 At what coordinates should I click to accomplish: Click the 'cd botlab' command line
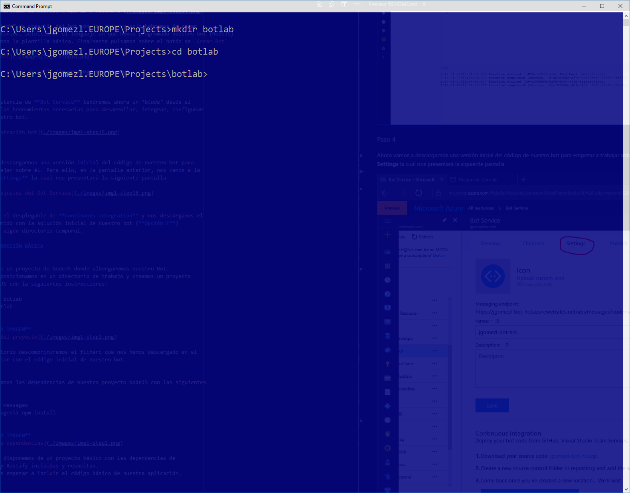click(109, 52)
